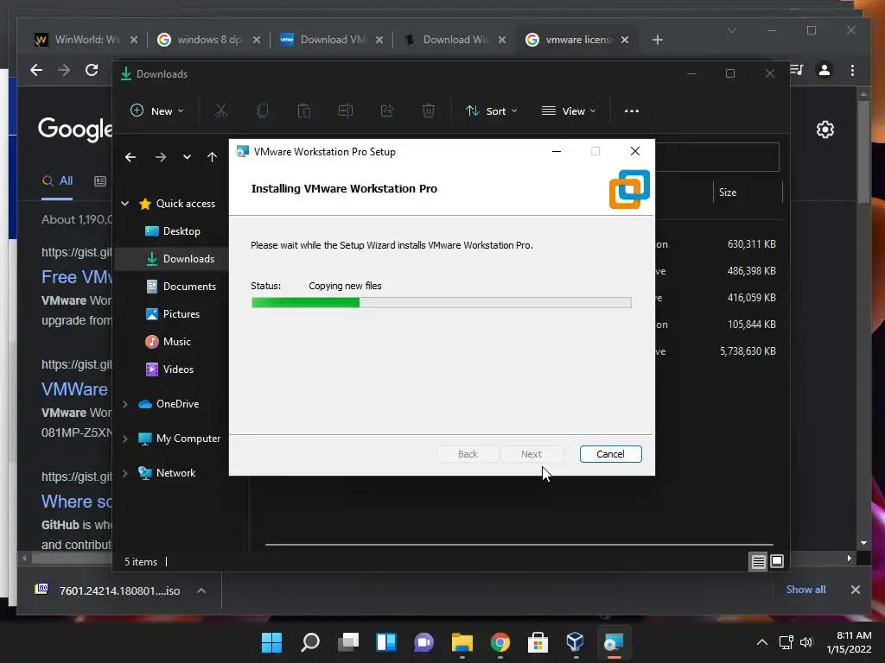Screen dimensions: 885x663
Task: Click Chrome back arrow
Action: 36,70
